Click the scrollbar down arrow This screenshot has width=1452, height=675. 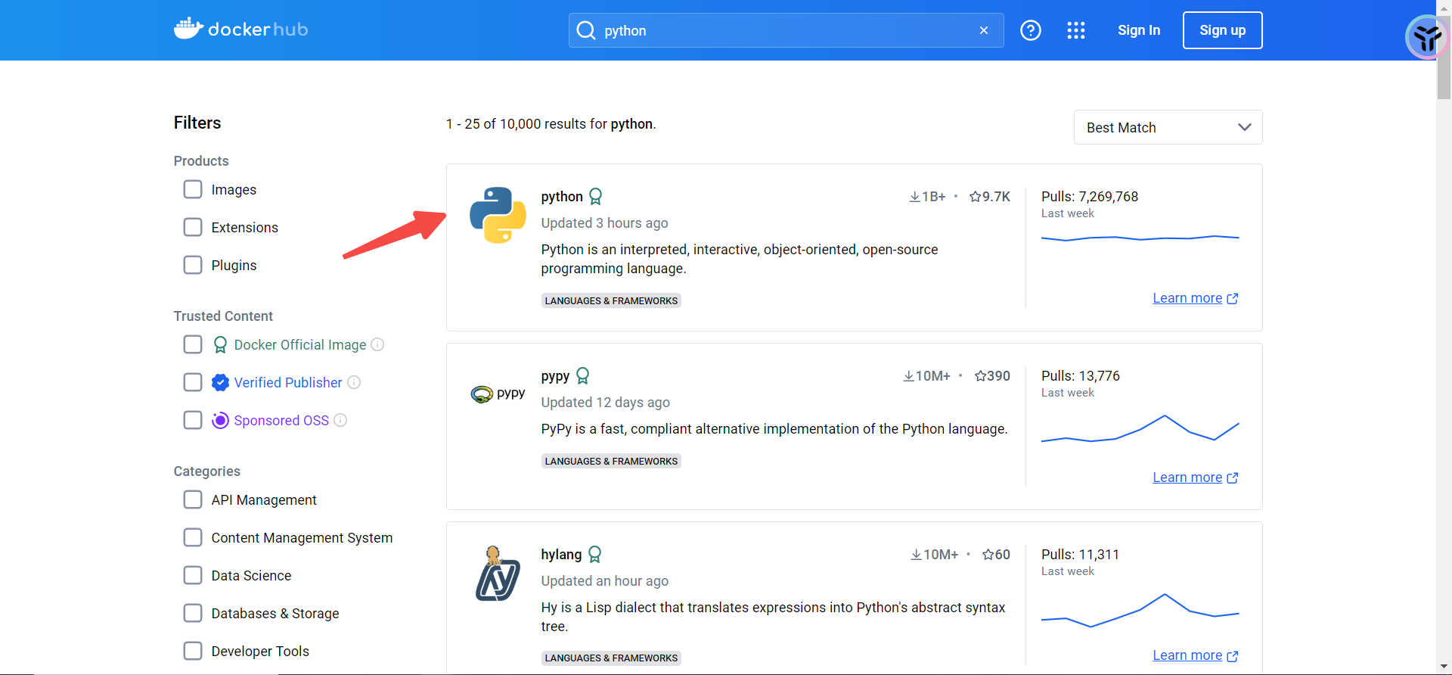coord(1444,667)
